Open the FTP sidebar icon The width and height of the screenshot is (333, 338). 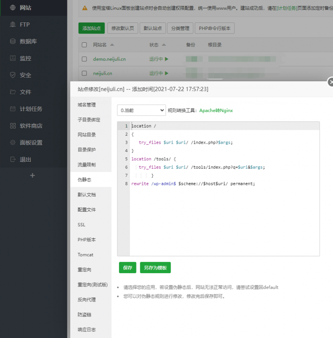click(12, 24)
